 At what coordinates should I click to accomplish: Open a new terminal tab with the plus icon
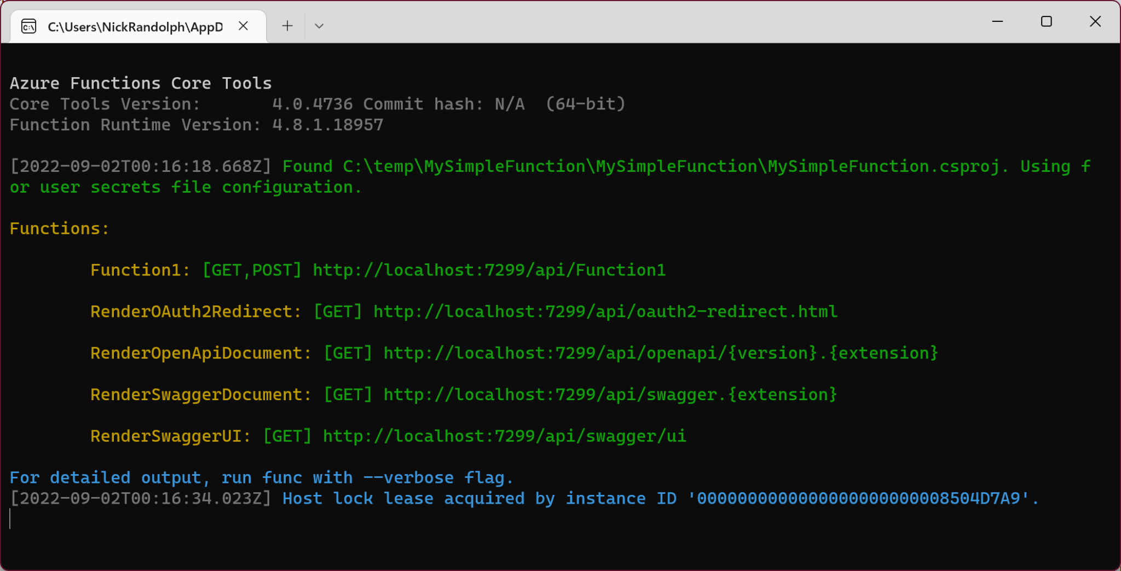tap(286, 26)
